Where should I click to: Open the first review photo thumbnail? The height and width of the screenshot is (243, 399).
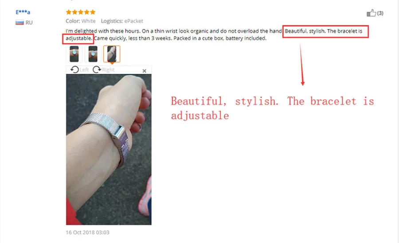(x=74, y=54)
